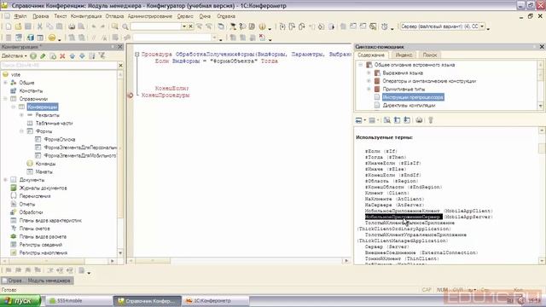546x307 pixels.
Task: Click the Open configuration blue cube icon
Action: click(31, 38)
